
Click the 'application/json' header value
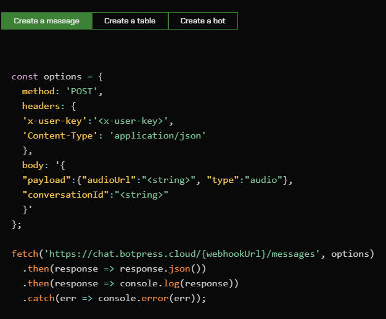coord(157,135)
